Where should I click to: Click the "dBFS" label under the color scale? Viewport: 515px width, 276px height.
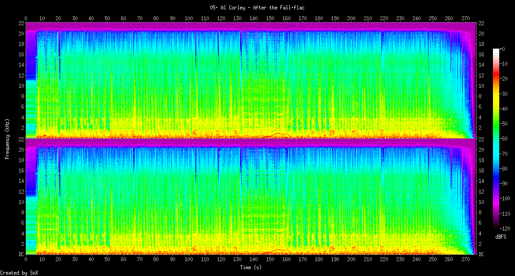(501, 237)
